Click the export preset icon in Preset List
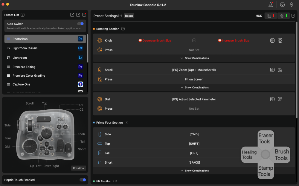The height and width of the screenshot is (186, 299). pos(72,15)
